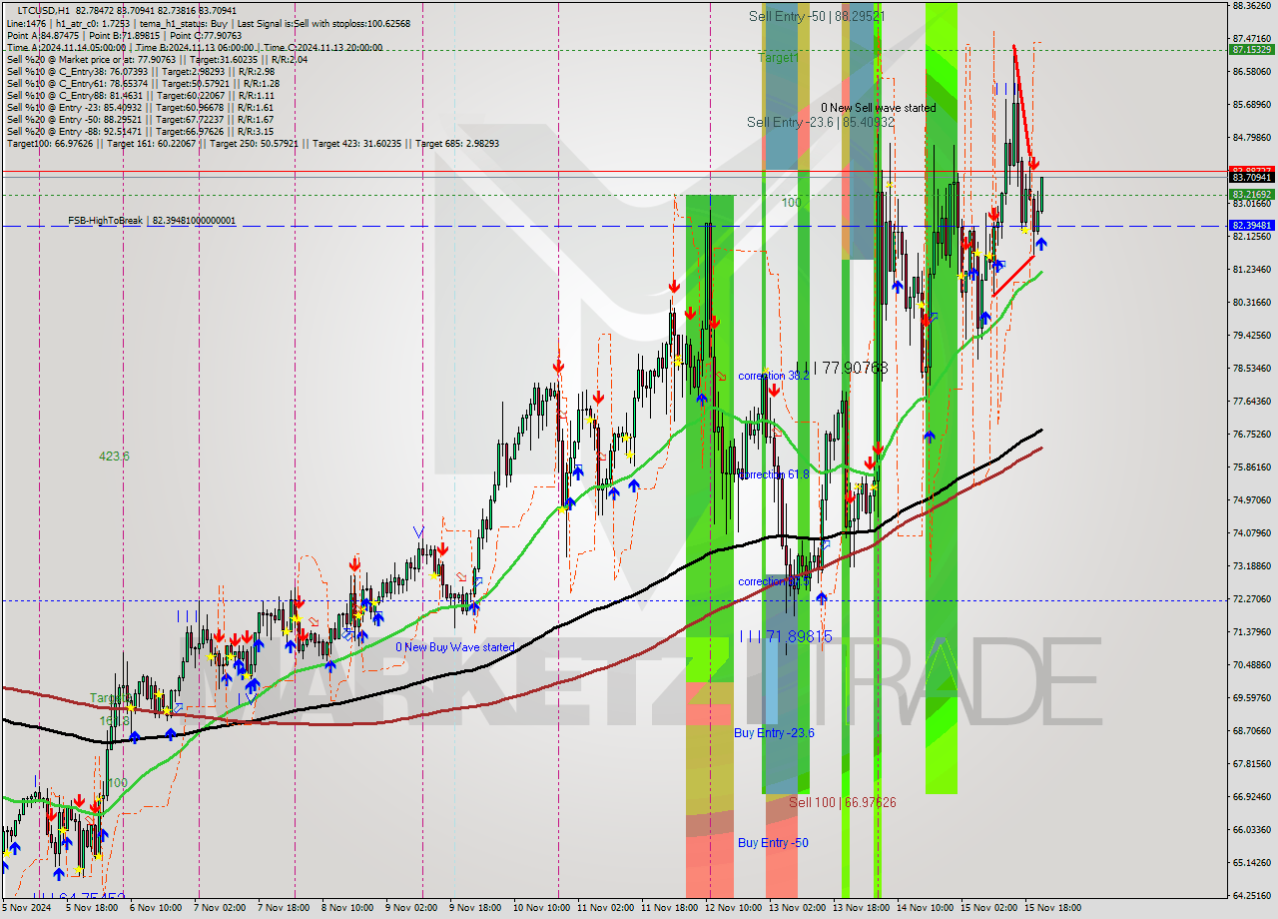Image resolution: width=1278 pixels, height=919 pixels.
Task: Click the 'Target100: 66.97626' summary line
Action: [253, 143]
